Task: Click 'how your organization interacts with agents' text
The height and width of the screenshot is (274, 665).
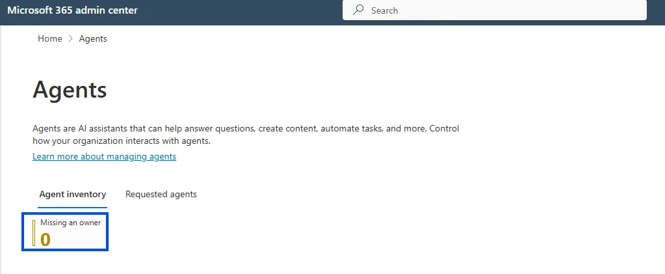Action: click(122, 141)
